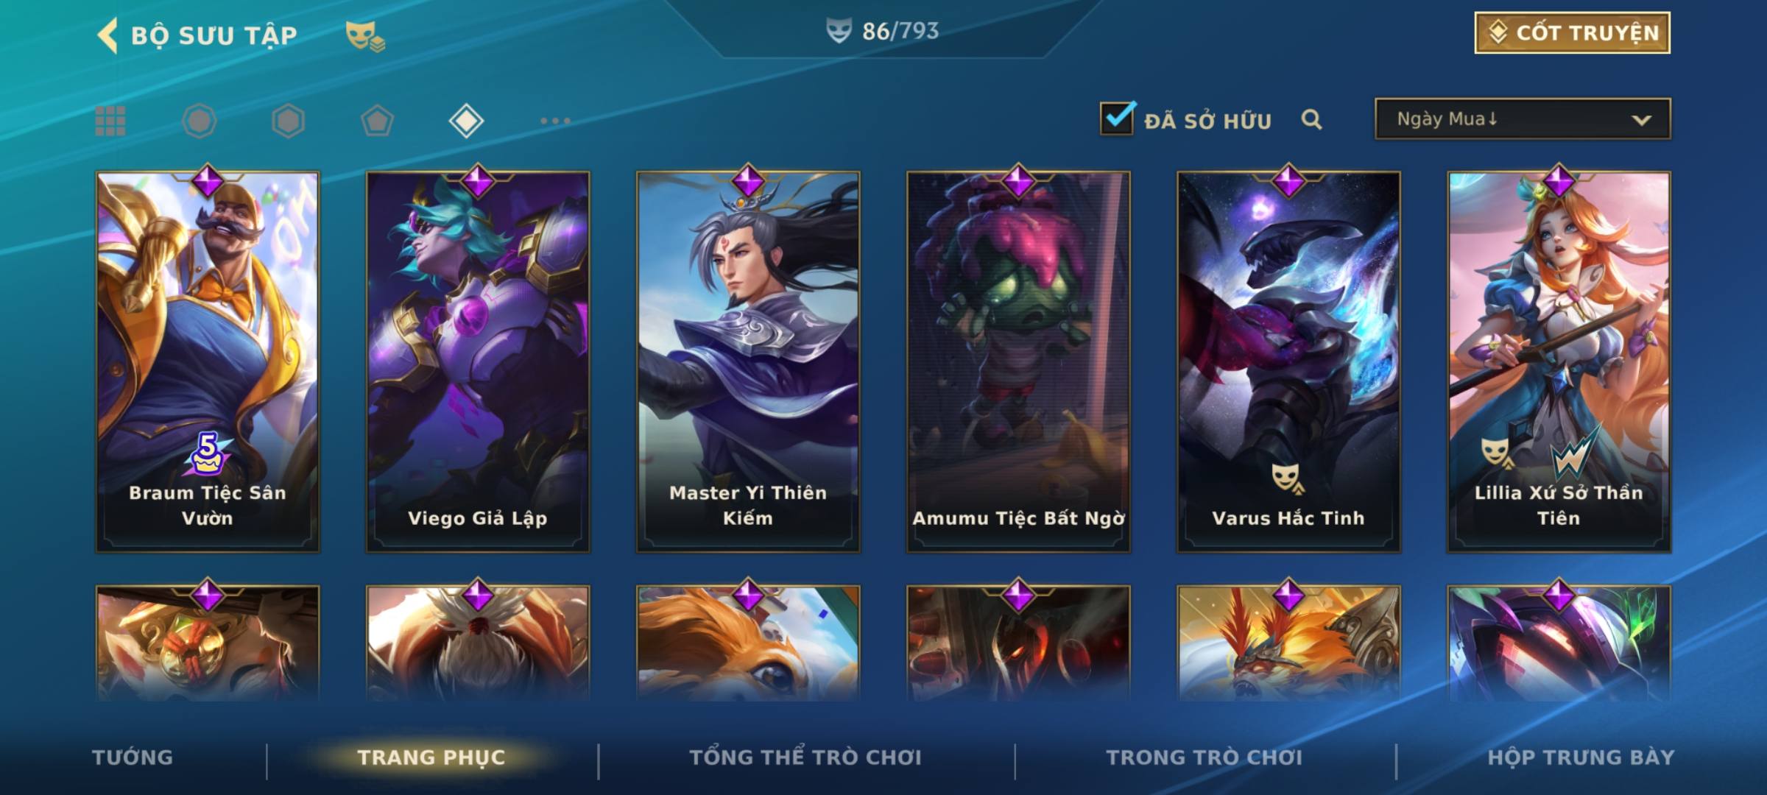Click the Cốt Truyện button
The width and height of the screenshot is (1767, 795).
click(1572, 33)
